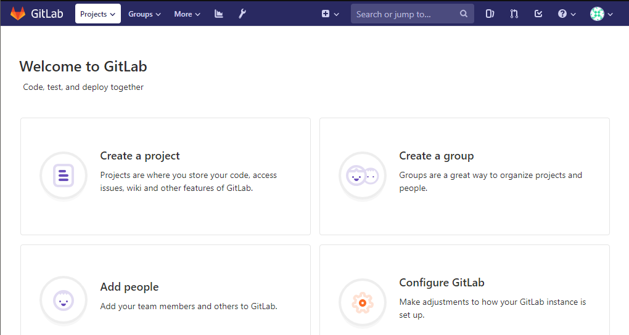Screen dimensions: 629x335
Task: Expand the Groups dropdown menu
Action: click(144, 14)
